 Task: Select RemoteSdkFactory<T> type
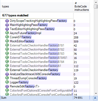coord(25,86)
